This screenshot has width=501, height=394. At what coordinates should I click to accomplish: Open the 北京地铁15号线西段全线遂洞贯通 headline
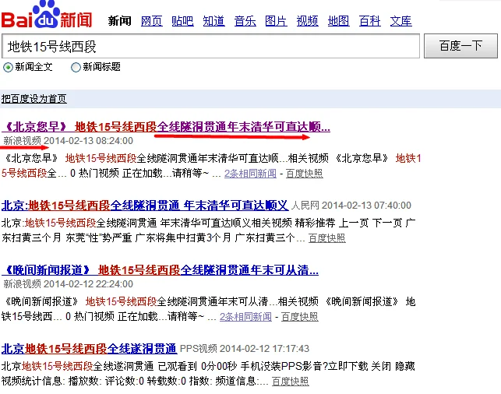(89, 349)
